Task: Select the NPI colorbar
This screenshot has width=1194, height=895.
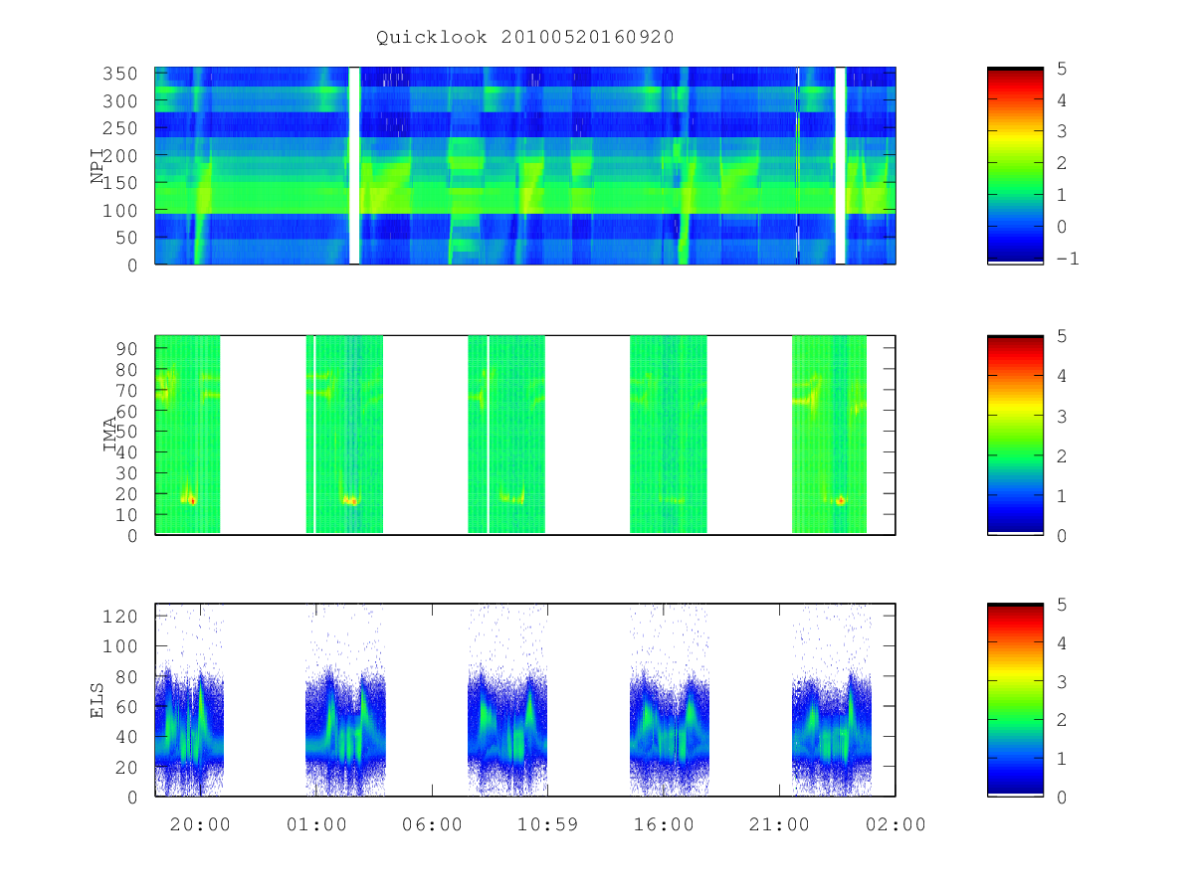Action: tap(1015, 166)
